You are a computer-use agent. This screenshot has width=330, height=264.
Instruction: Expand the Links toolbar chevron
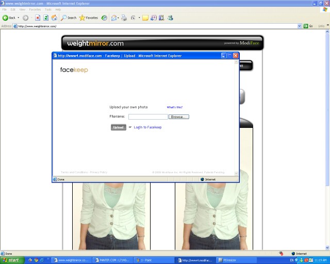coord(328,25)
